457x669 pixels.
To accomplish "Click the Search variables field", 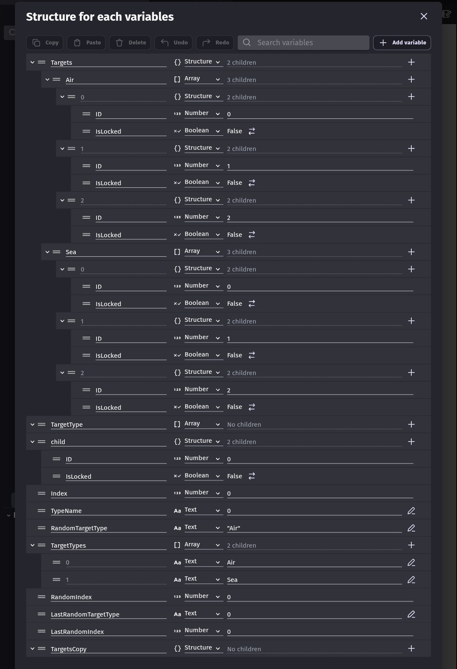I will 309,43.
